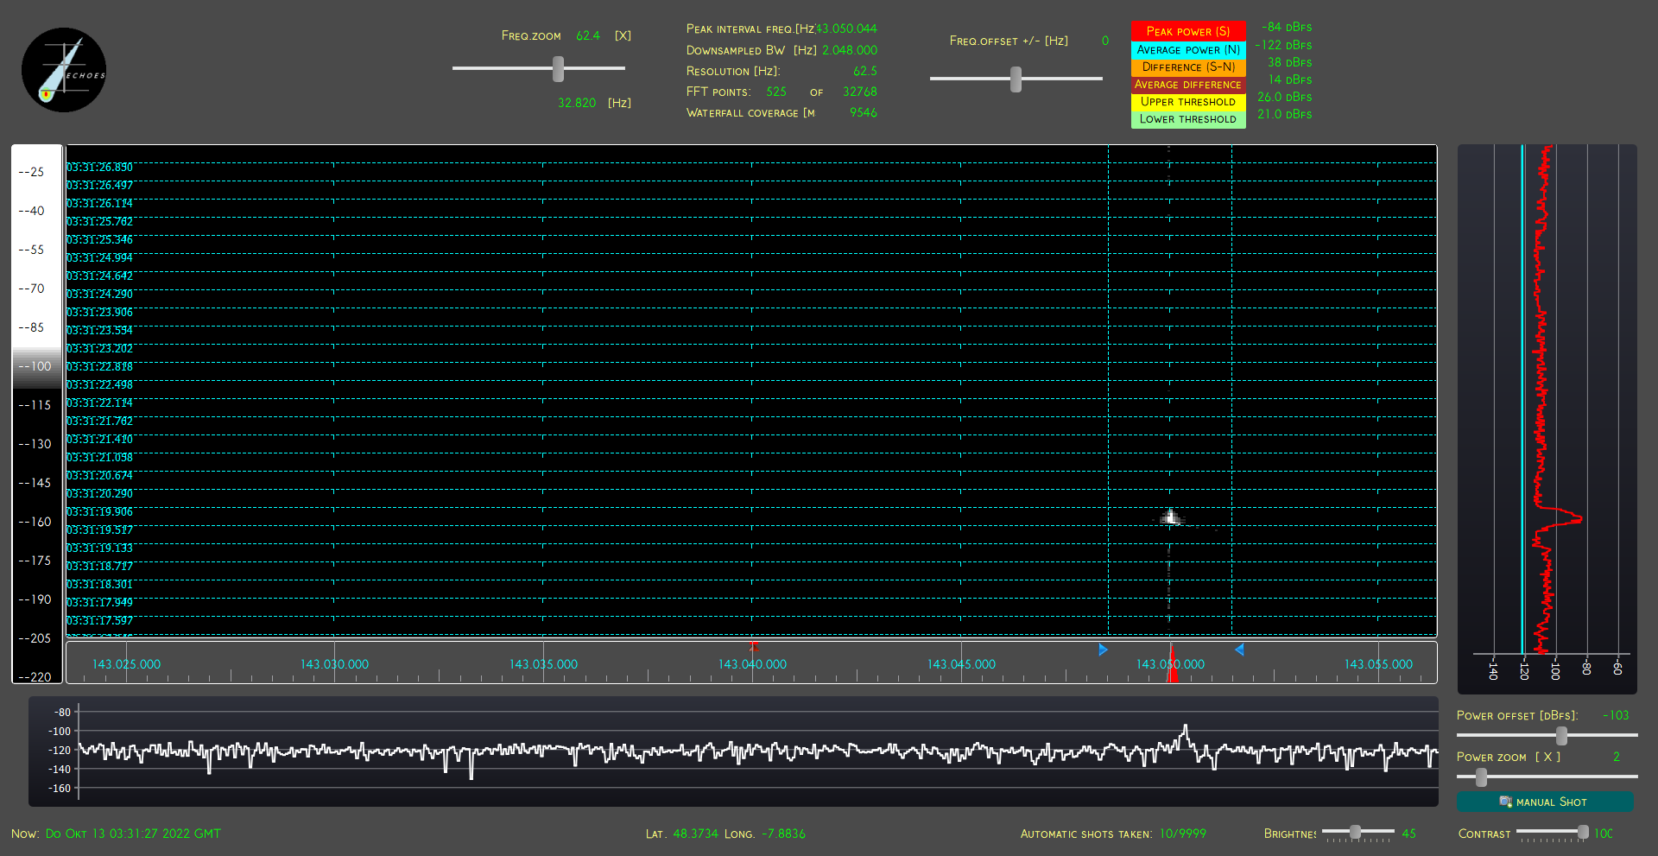Click the Brightness slider handle
This screenshot has height=856, width=1658.
pos(1355,832)
